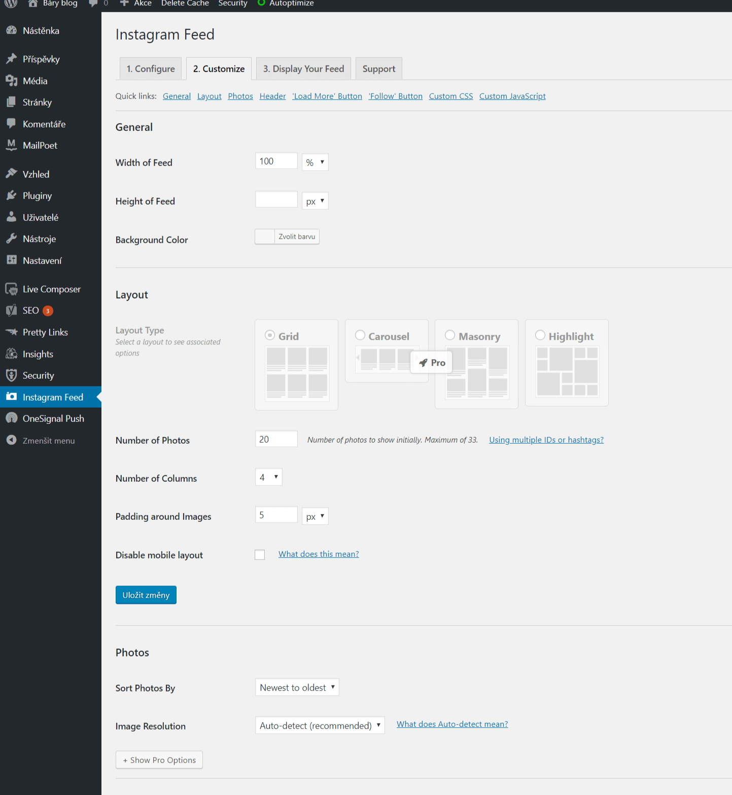This screenshot has width=732, height=795.
Task: Open the Number of Columns dropdown
Action: point(268,477)
